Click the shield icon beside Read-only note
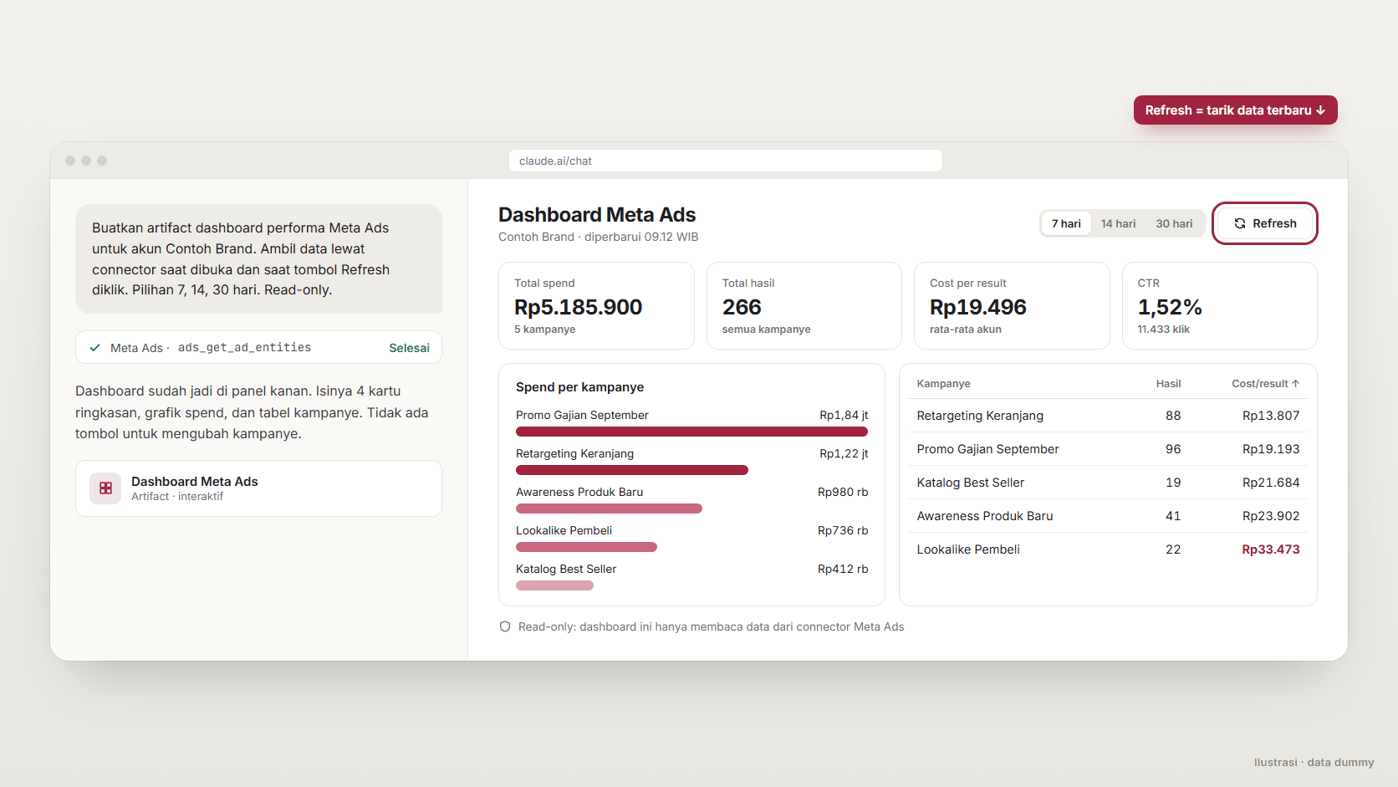This screenshot has width=1398, height=787. click(505, 626)
